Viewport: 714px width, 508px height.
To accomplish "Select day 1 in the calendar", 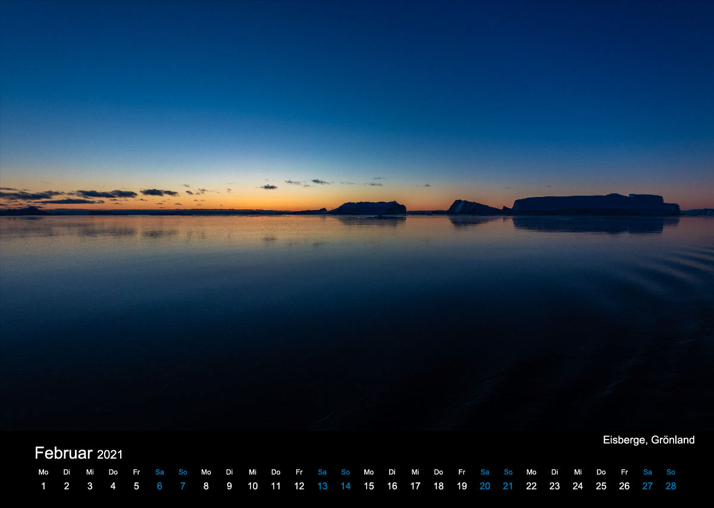I will 43,486.
